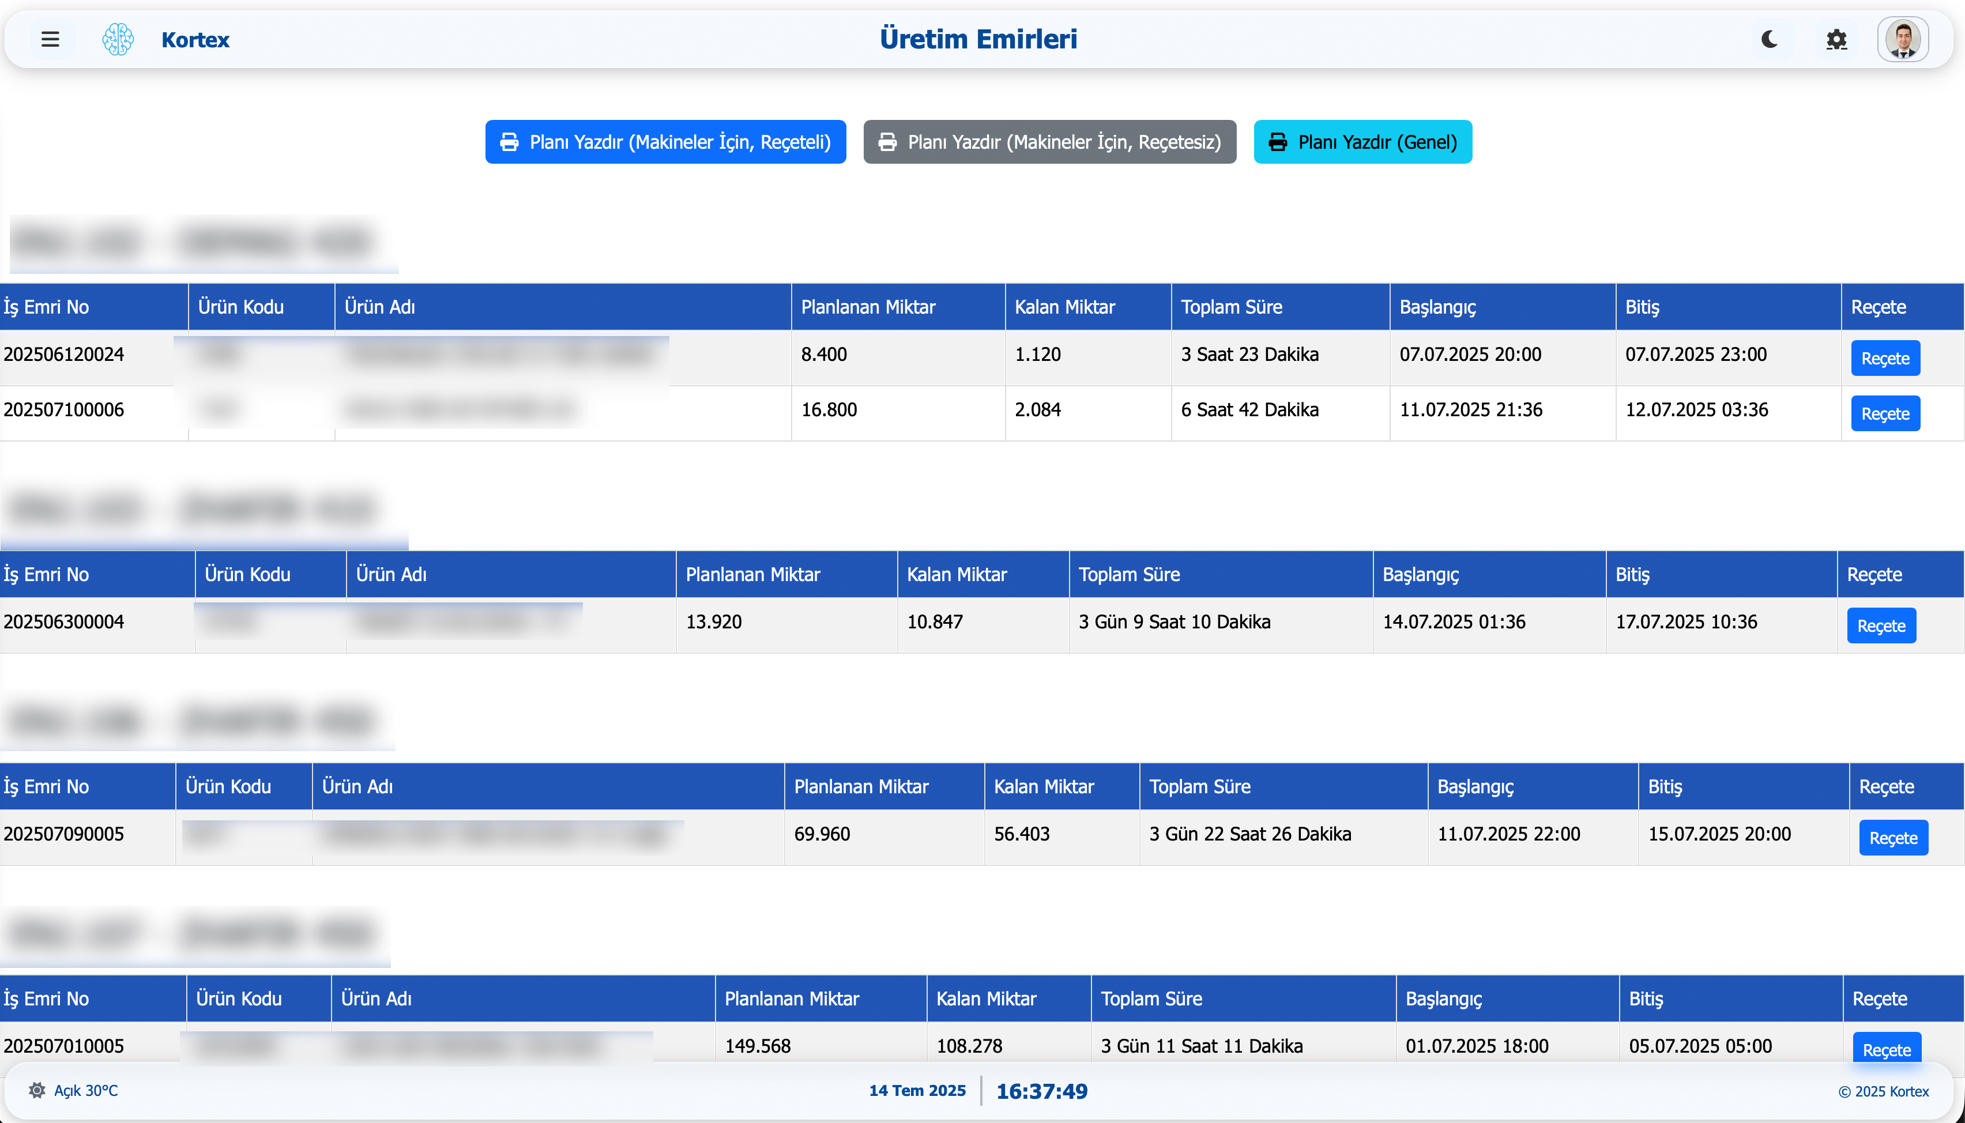Open Reçete for work order 202507090005
This screenshot has height=1123, width=1965.
pyautogui.click(x=1894, y=838)
